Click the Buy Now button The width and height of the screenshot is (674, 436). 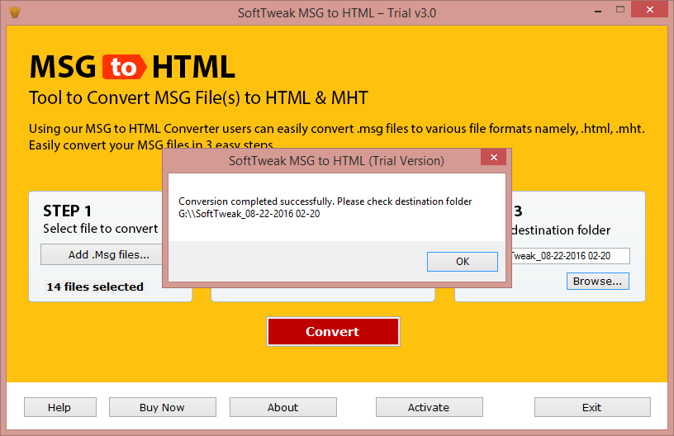(162, 407)
